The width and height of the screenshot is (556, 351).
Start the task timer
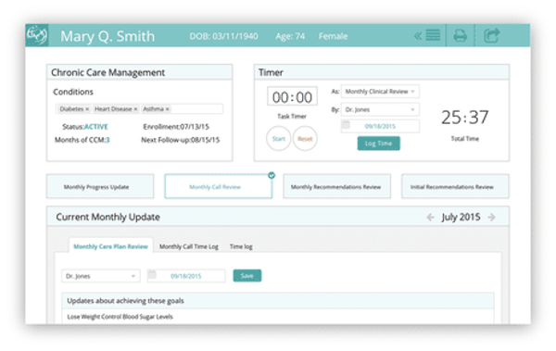coord(279,139)
